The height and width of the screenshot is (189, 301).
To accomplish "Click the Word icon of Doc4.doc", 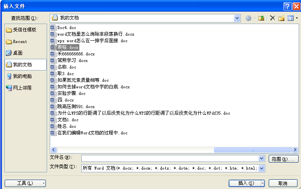I will [x=53, y=27].
